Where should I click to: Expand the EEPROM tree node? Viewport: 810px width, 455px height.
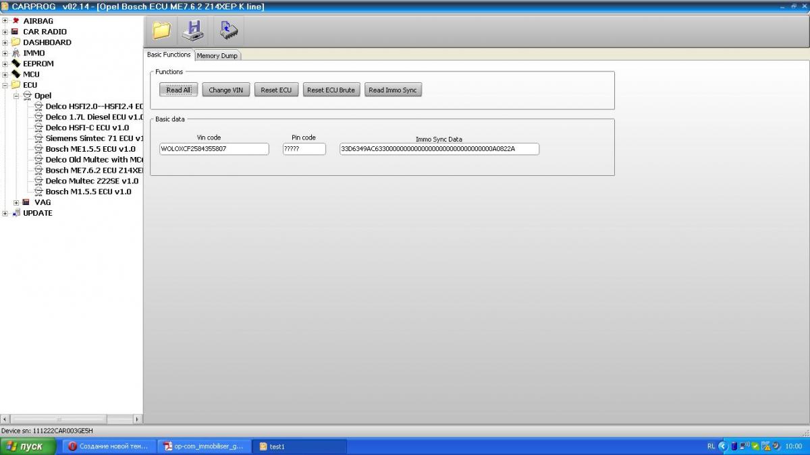(5, 64)
